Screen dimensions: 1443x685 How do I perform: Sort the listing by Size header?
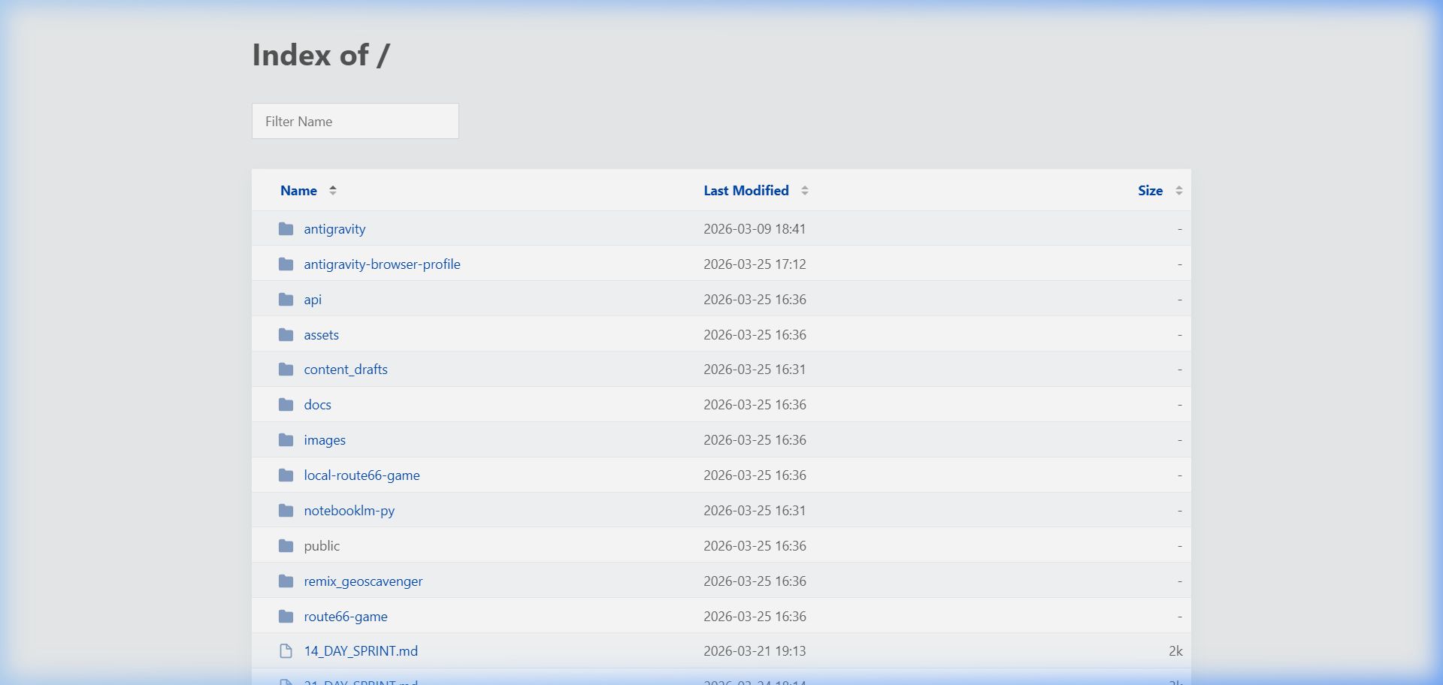[x=1150, y=191]
